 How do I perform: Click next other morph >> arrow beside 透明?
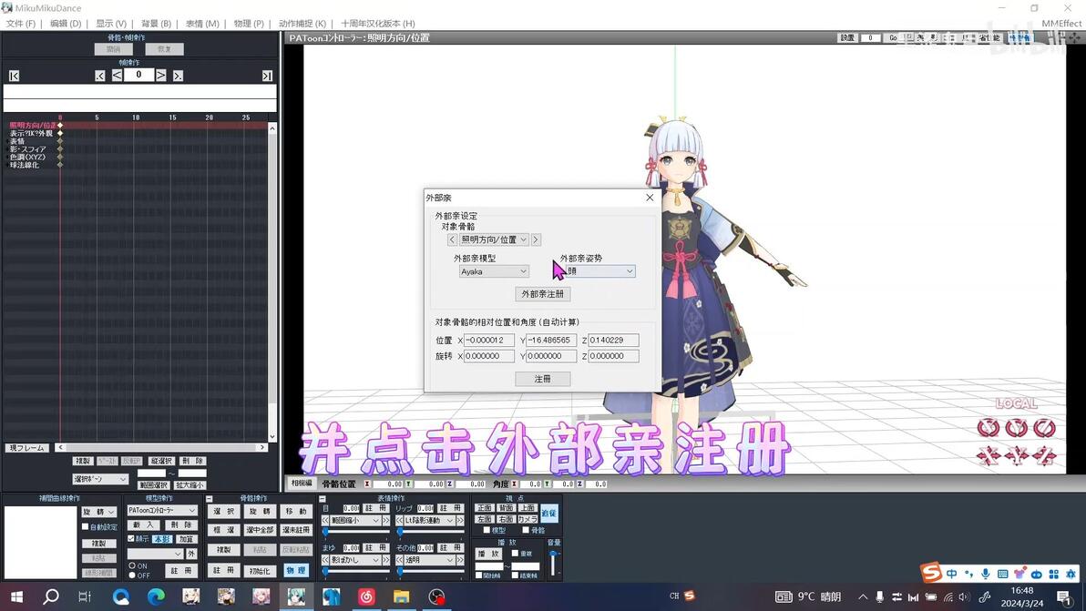pos(460,560)
